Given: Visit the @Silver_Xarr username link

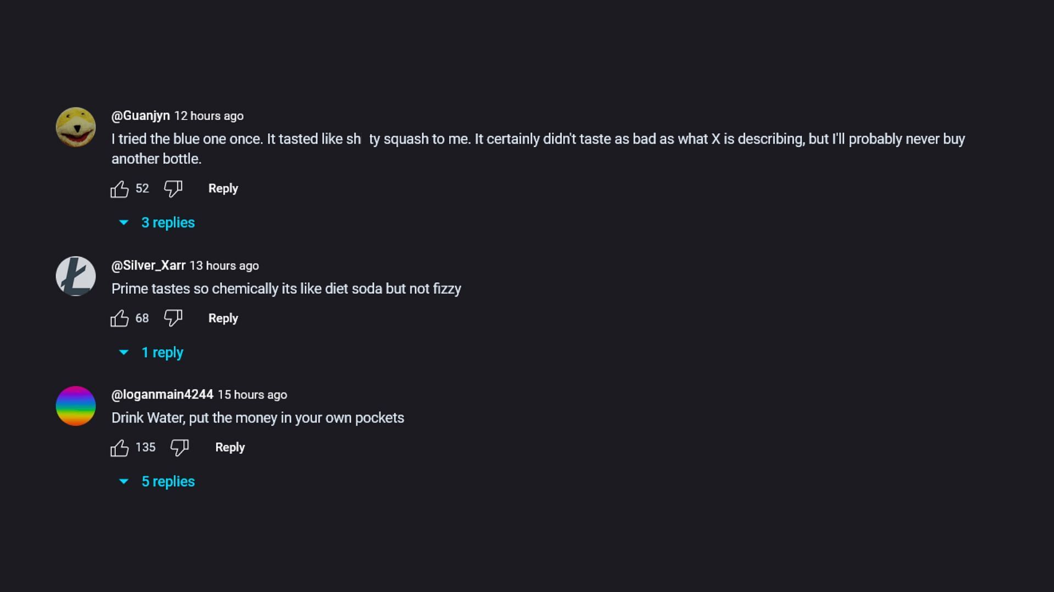Looking at the screenshot, I should (x=148, y=265).
